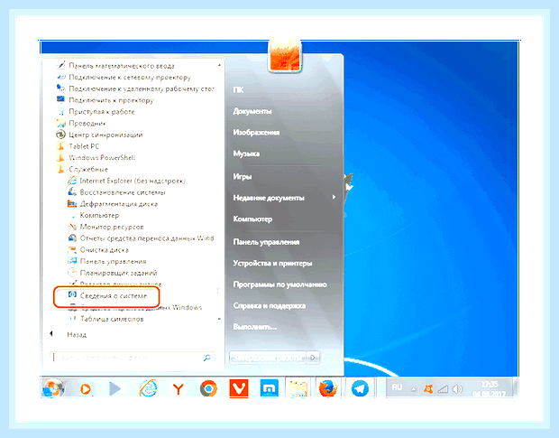Launch Таблица символов
This screenshot has width=559, height=438.
pyautogui.click(x=105, y=319)
